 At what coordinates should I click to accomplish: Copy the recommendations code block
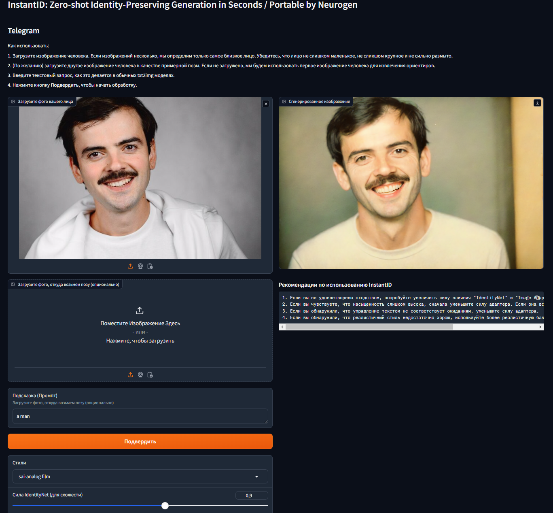coord(538,298)
